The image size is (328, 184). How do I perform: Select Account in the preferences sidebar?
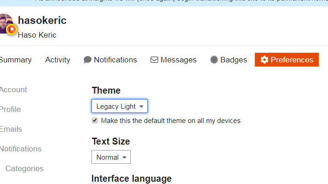point(13,90)
